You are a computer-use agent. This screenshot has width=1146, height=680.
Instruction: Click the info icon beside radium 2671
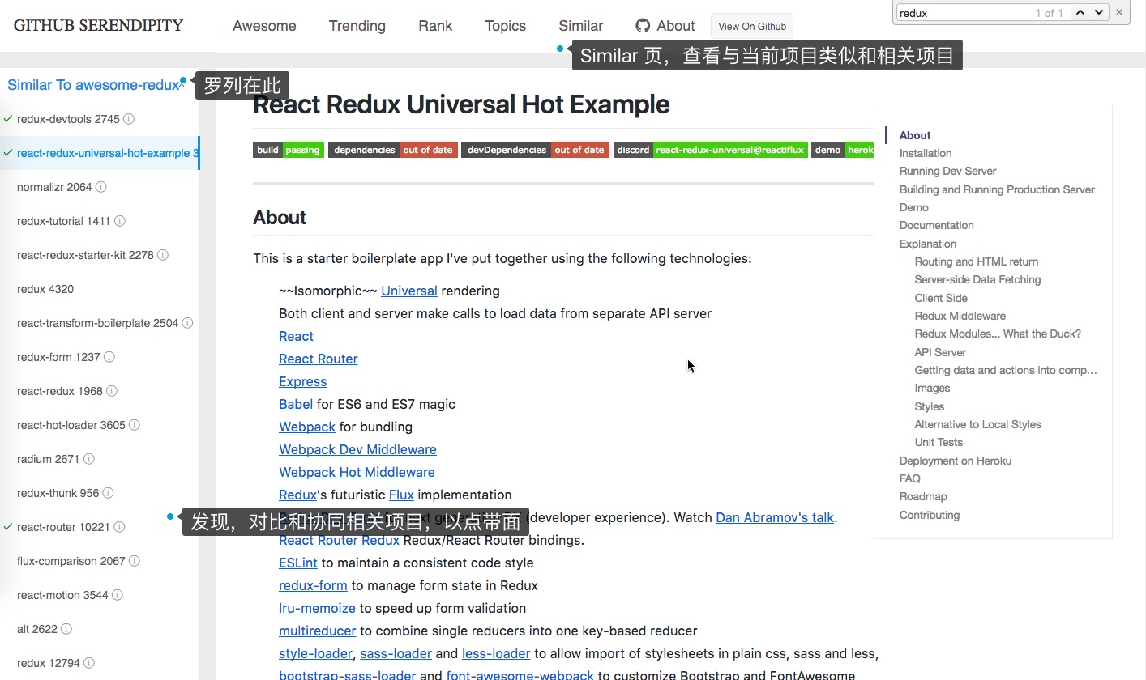tap(89, 459)
